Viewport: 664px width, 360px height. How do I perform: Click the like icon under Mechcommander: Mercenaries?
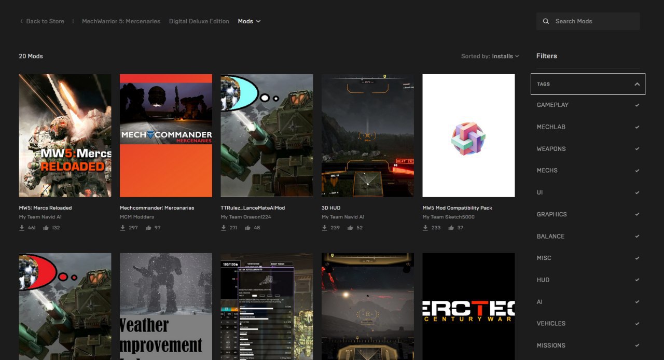click(148, 228)
